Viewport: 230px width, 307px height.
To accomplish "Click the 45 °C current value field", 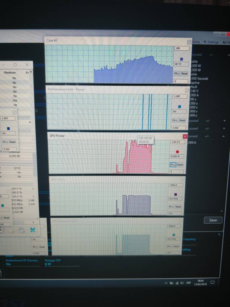I will click(181, 64).
